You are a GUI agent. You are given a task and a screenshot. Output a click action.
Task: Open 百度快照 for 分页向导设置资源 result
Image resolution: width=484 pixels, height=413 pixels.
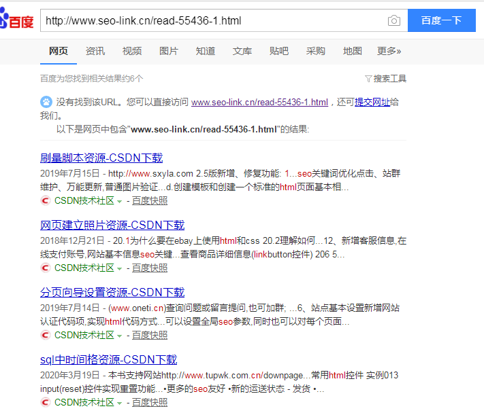tap(150, 335)
